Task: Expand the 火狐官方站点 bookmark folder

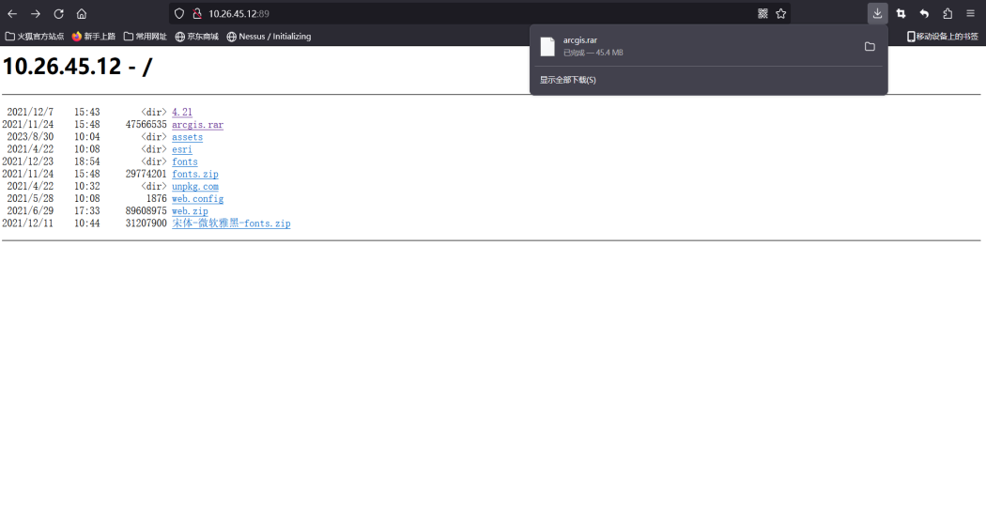Action: [35, 37]
